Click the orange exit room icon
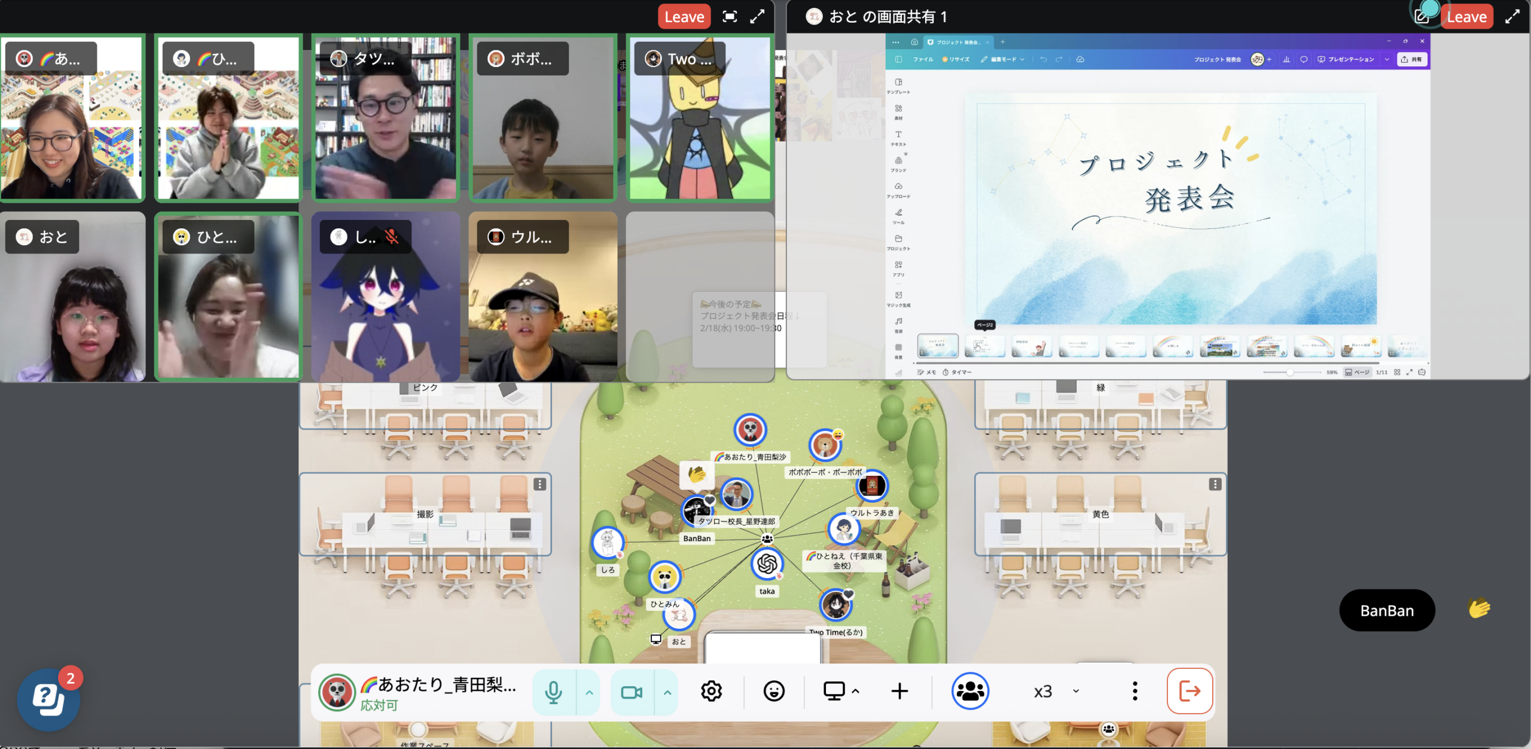Image resolution: width=1531 pixels, height=749 pixels. (x=1190, y=691)
